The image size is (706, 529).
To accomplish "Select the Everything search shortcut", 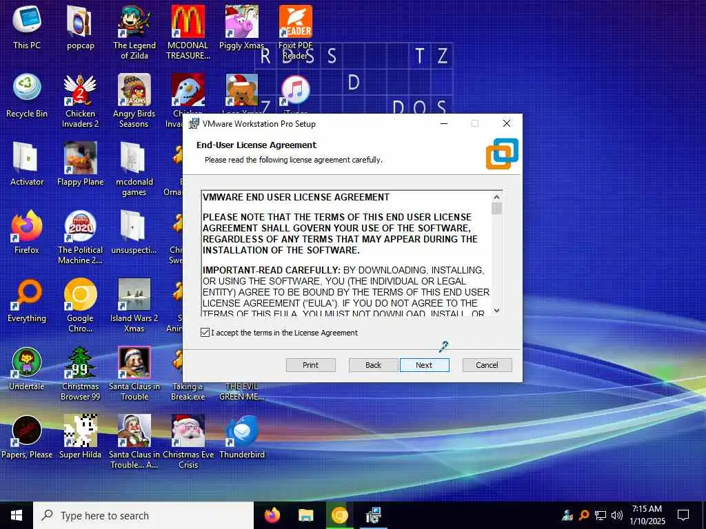I will click(x=27, y=300).
